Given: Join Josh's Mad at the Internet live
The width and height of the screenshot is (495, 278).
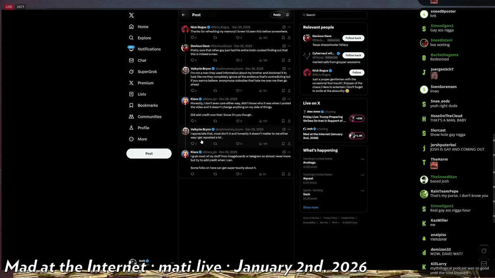Looking at the screenshot, I should pos(334,134).
